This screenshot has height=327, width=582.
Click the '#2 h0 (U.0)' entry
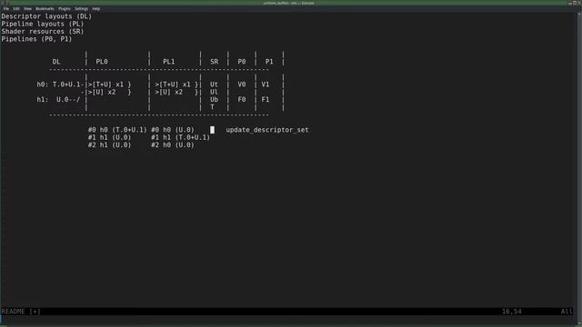coord(173,145)
